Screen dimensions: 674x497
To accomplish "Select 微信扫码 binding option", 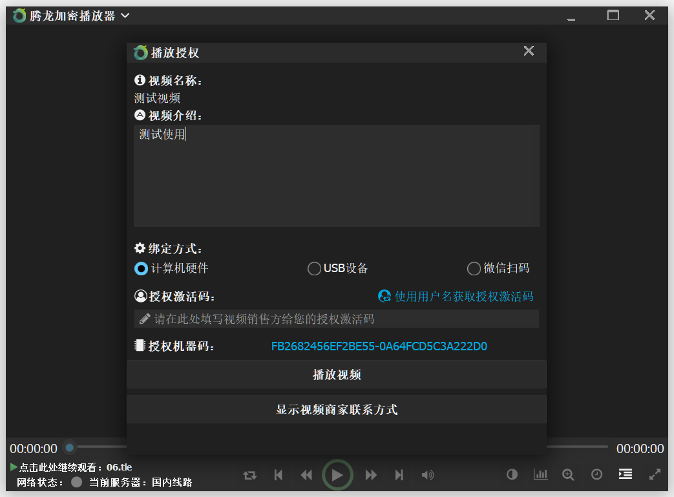I will coord(498,268).
